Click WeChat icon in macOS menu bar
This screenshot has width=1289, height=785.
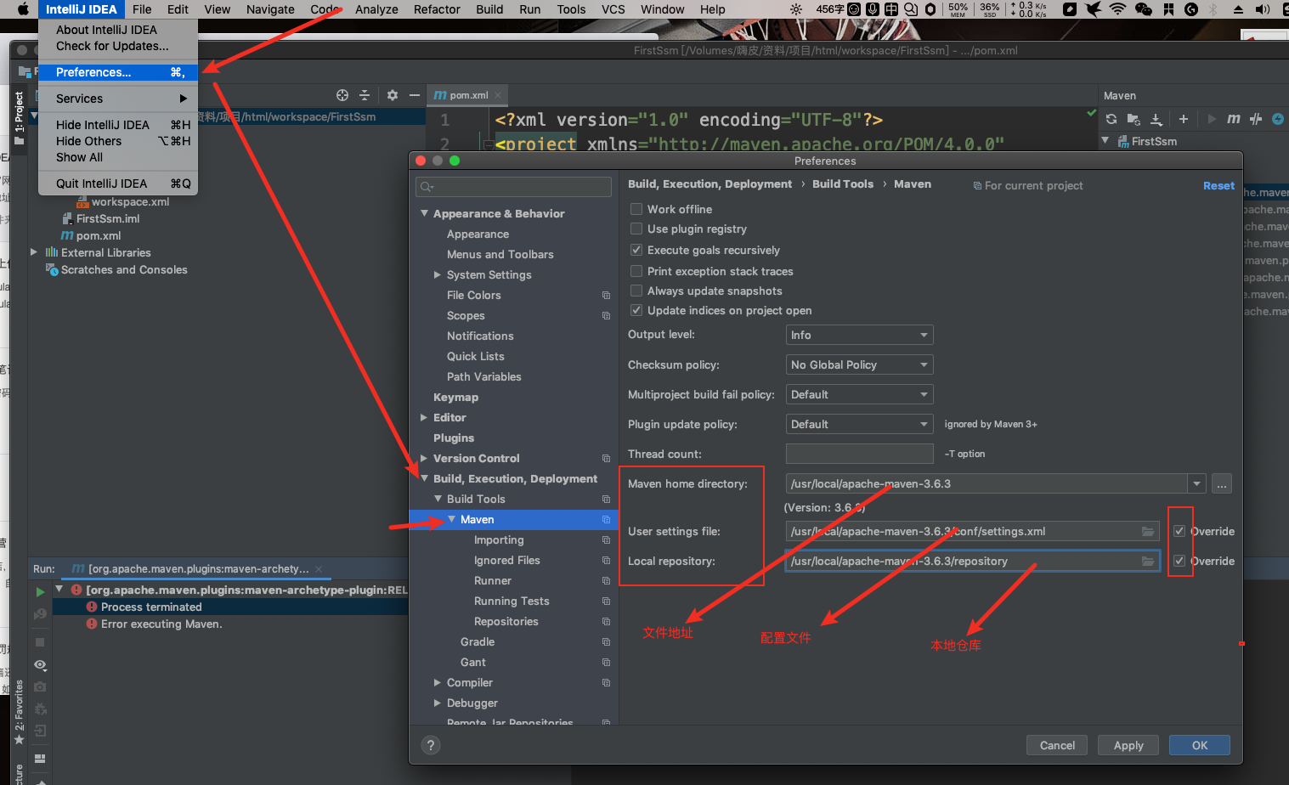click(1144, 9)
